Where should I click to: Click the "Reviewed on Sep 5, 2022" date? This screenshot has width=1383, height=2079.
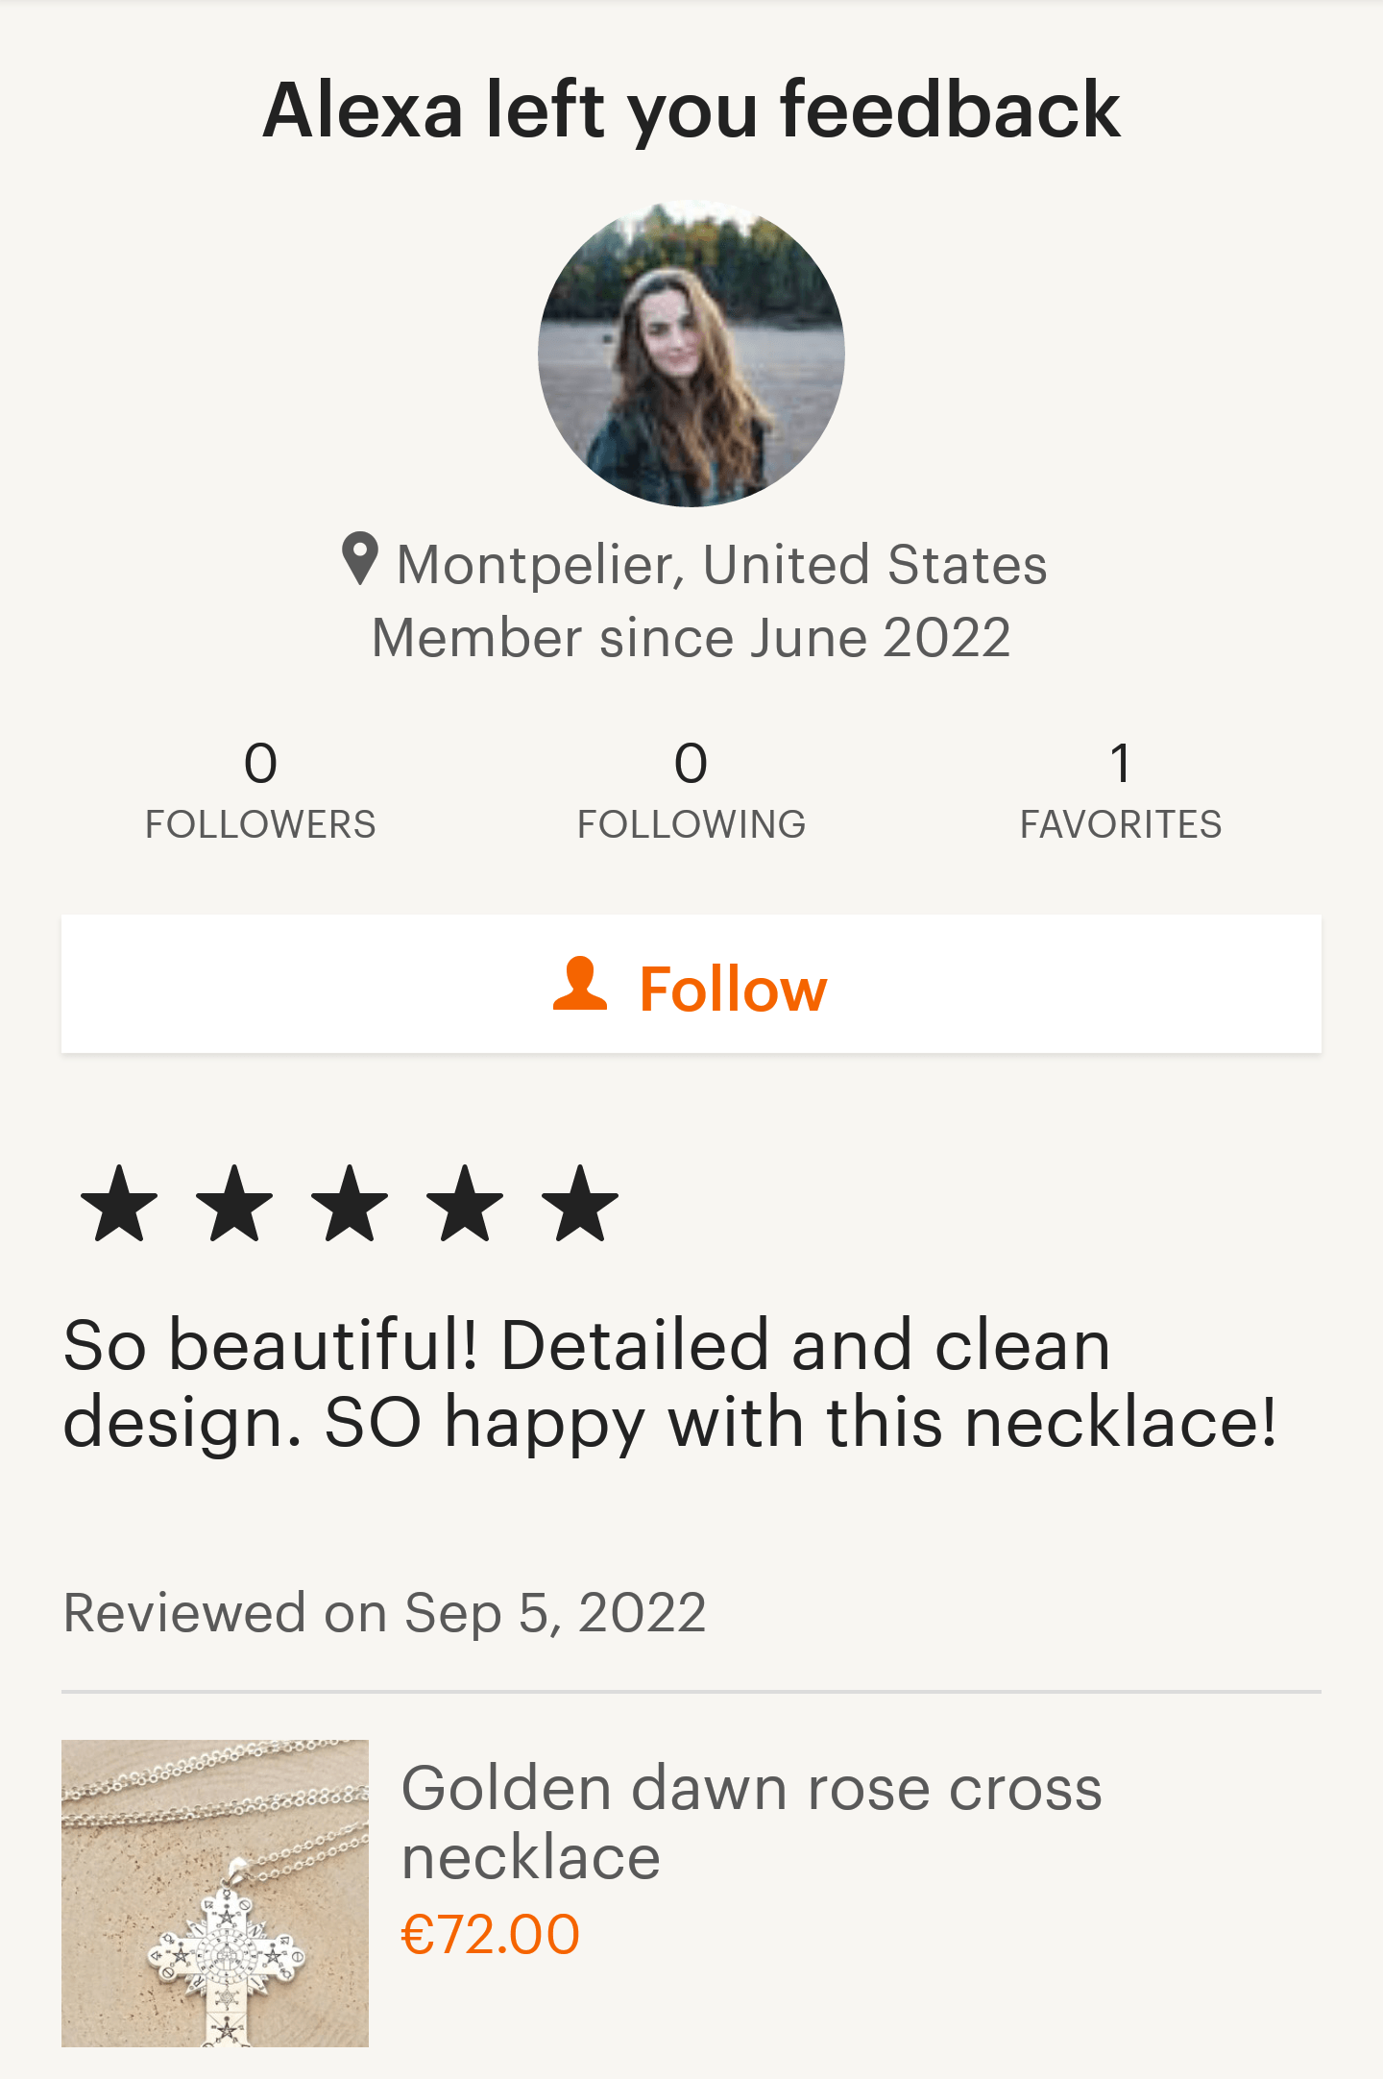coord(384,1612)
